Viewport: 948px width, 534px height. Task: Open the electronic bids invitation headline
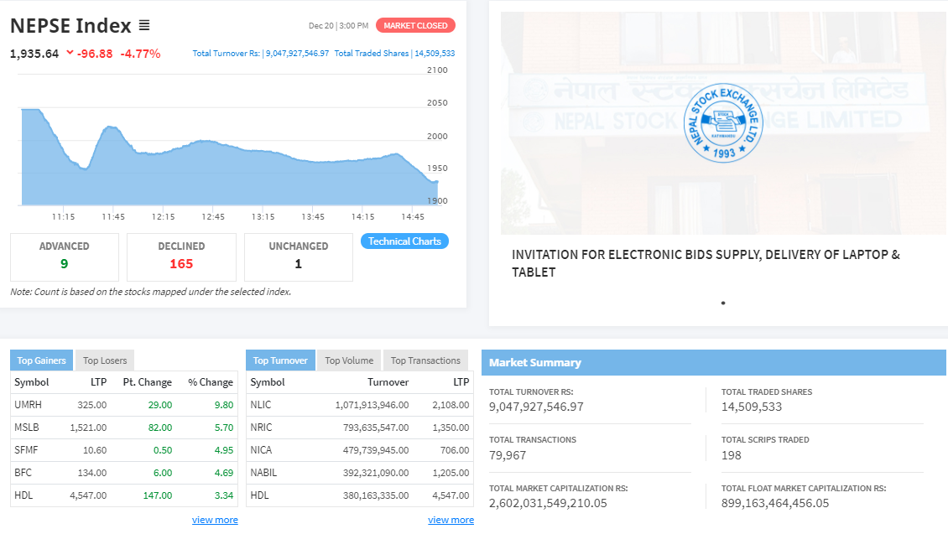point(706,263)
